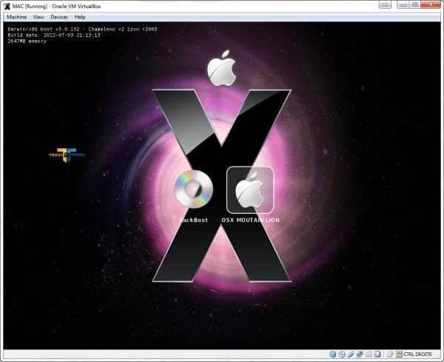Open the USB devices icon in status bar
The width and height of the screenshot is (444, 362).
pyautogui.click(x=350, y=355)
